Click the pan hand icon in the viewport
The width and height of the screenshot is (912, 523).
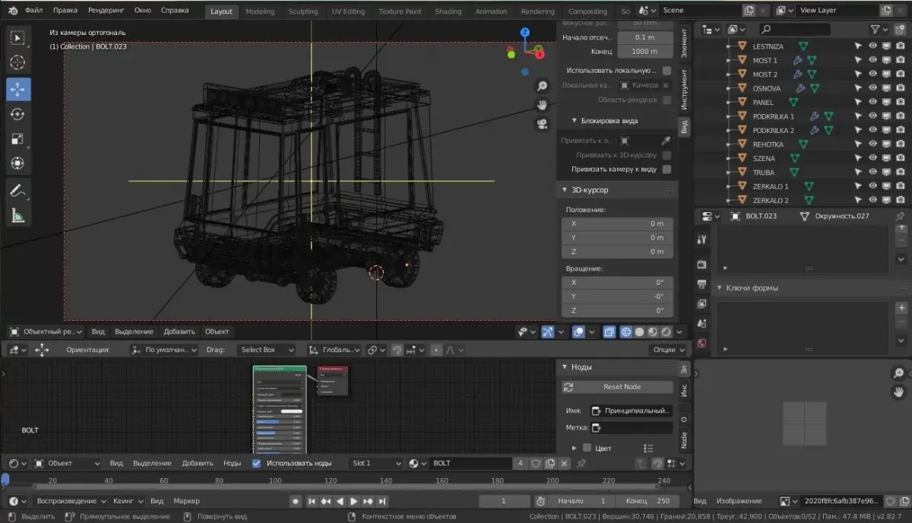coord(542,105)
